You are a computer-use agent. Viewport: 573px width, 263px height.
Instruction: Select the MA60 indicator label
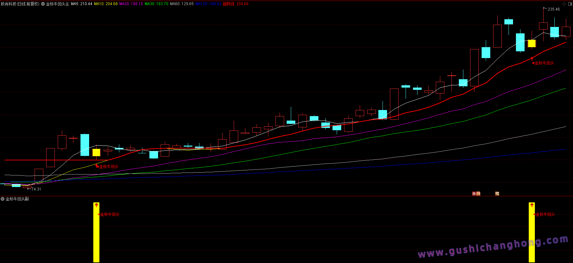(x=181, y=4)
